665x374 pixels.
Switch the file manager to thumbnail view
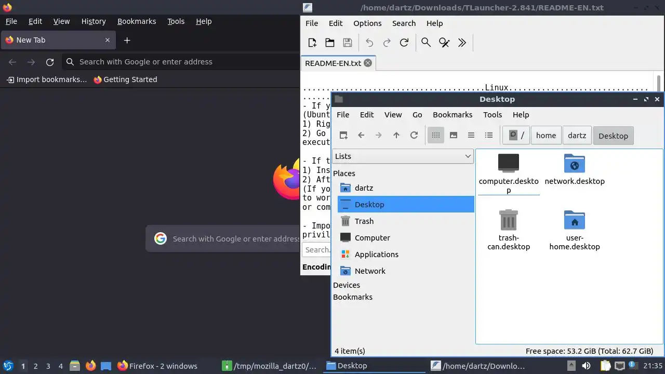pos(454,135)
